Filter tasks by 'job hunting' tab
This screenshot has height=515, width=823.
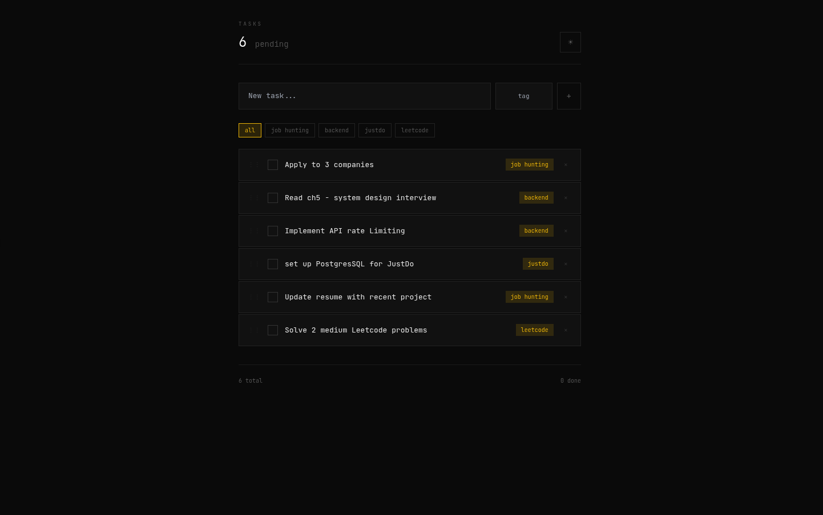click(x=289, y=131)
